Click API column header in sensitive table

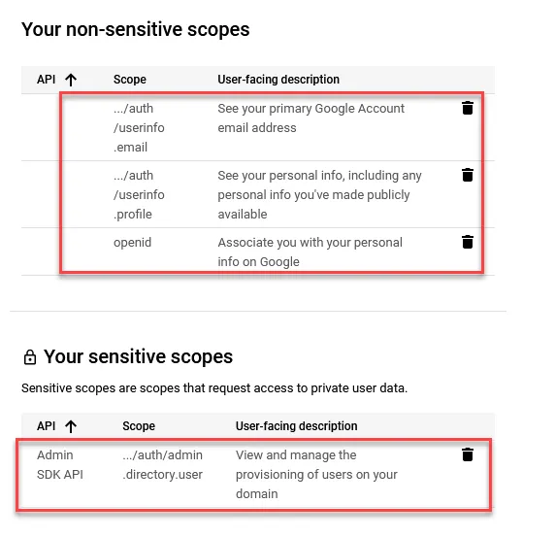(46, 425)
